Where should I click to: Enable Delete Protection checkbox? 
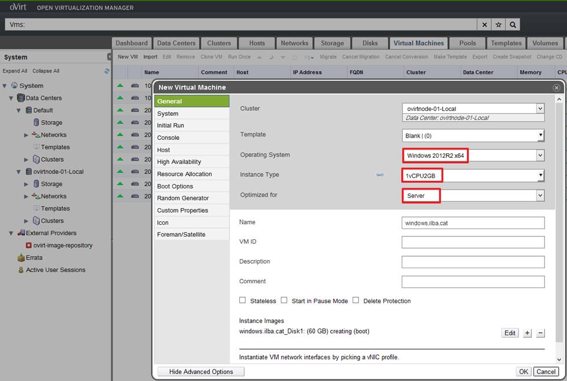coord(356,300)
